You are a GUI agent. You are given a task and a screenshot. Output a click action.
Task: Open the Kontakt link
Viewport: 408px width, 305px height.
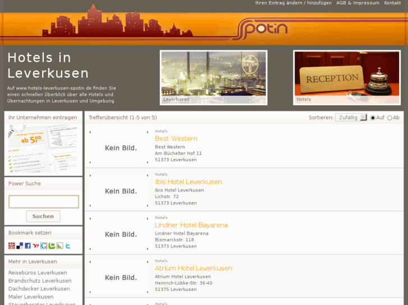392,3
